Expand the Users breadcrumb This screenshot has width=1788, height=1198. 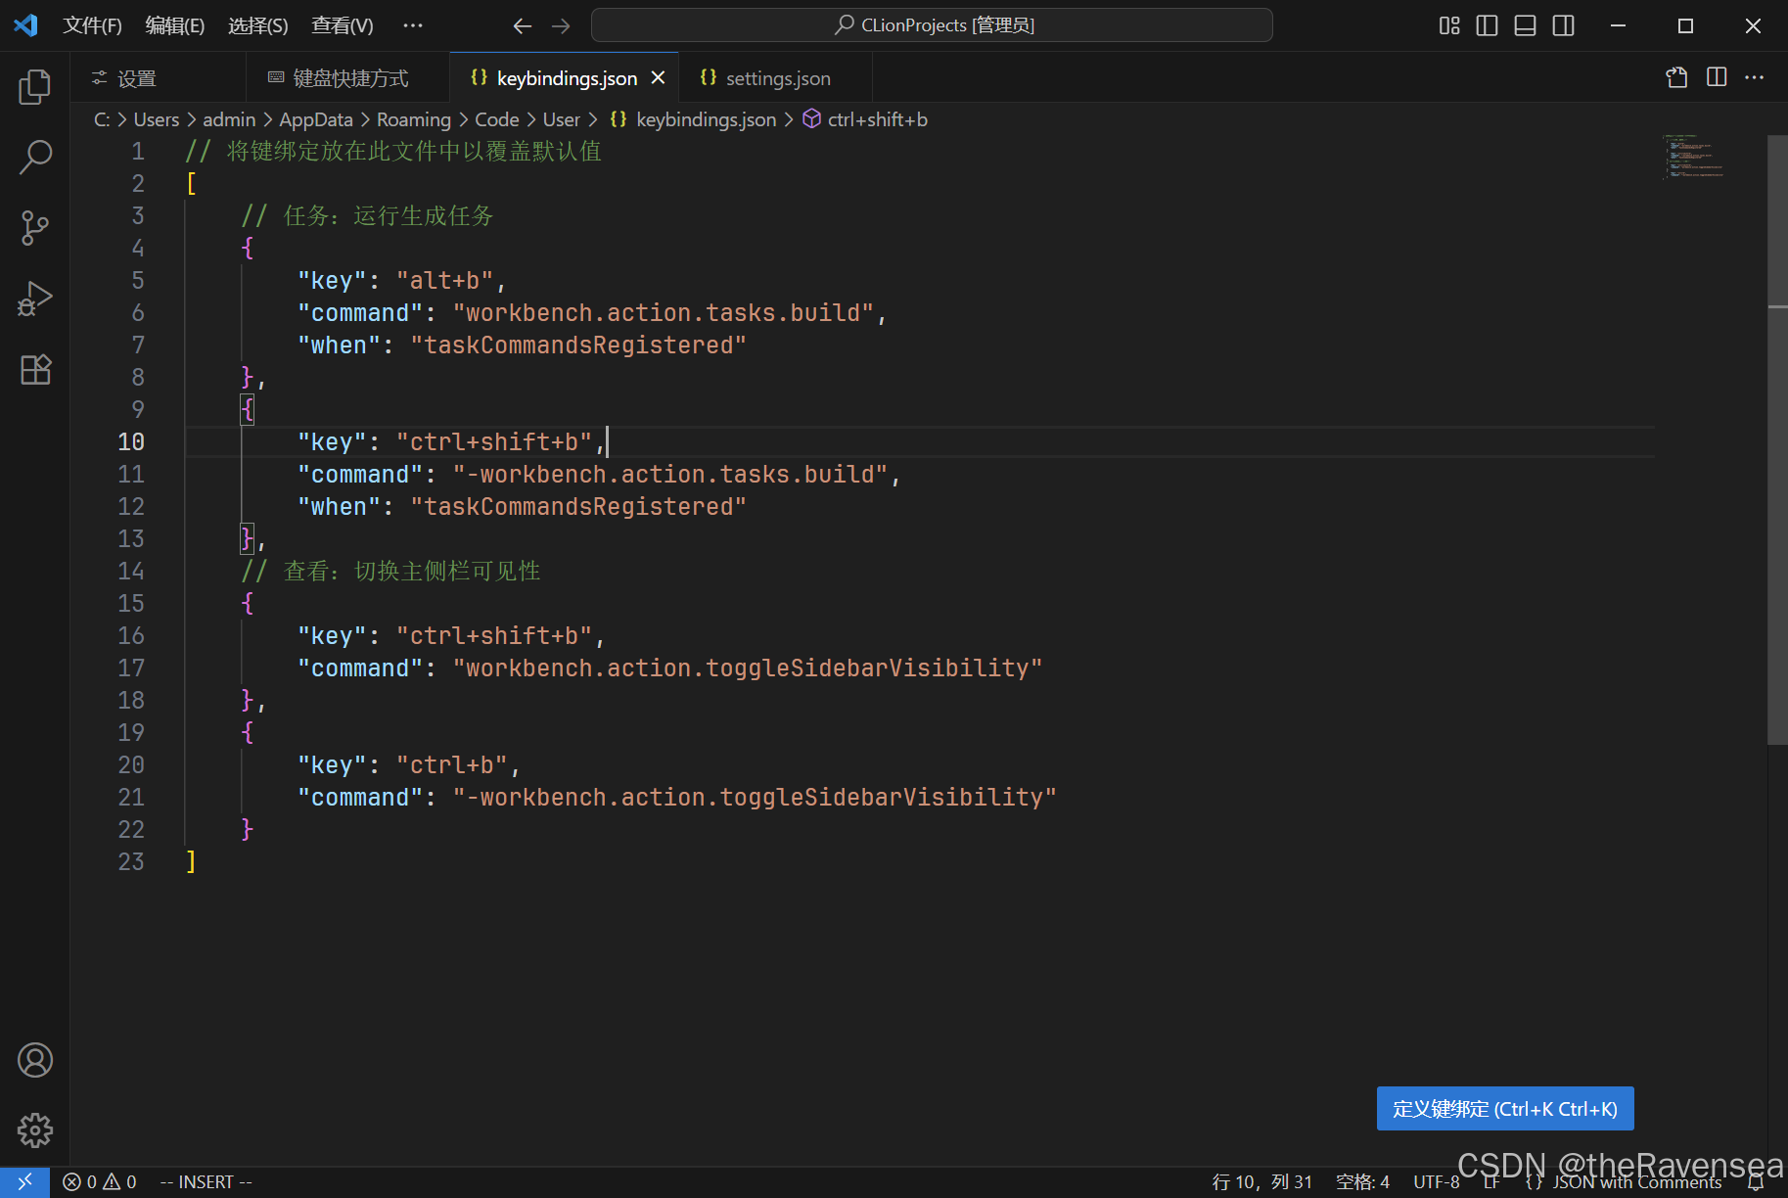click(157, 119)
